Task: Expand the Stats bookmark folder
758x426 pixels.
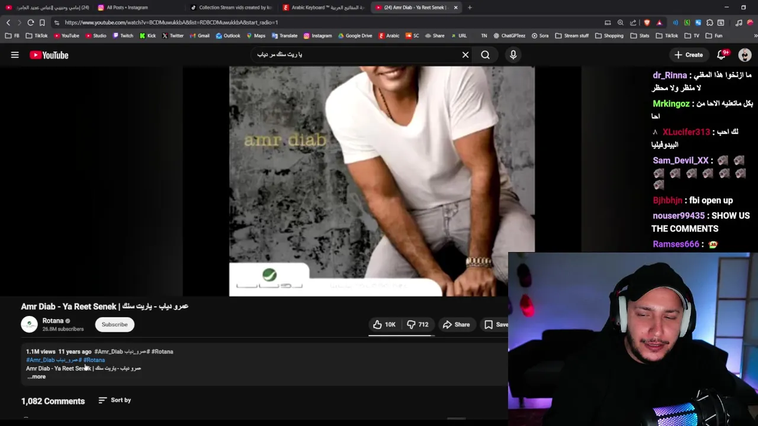Action: point(640,35)
